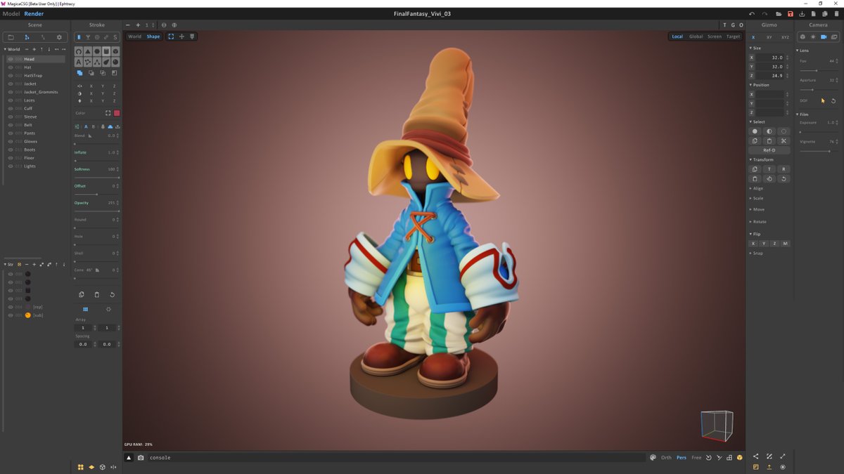Switch to the Shape mode tab
Image resolution: width=844 pixels, height=474 pixels.
coord(153,36)
